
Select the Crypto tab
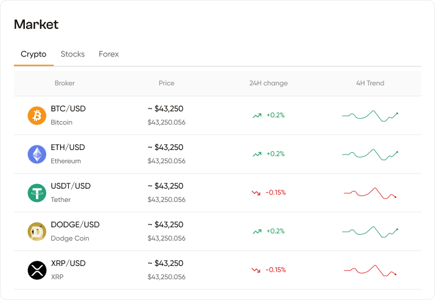click(34, 54)
